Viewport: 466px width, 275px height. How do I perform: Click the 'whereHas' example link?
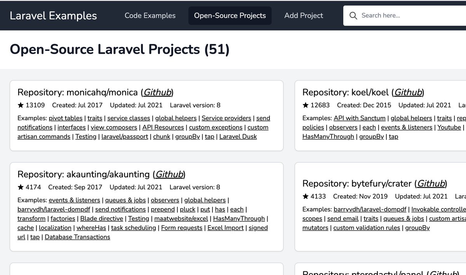[91, 228]
